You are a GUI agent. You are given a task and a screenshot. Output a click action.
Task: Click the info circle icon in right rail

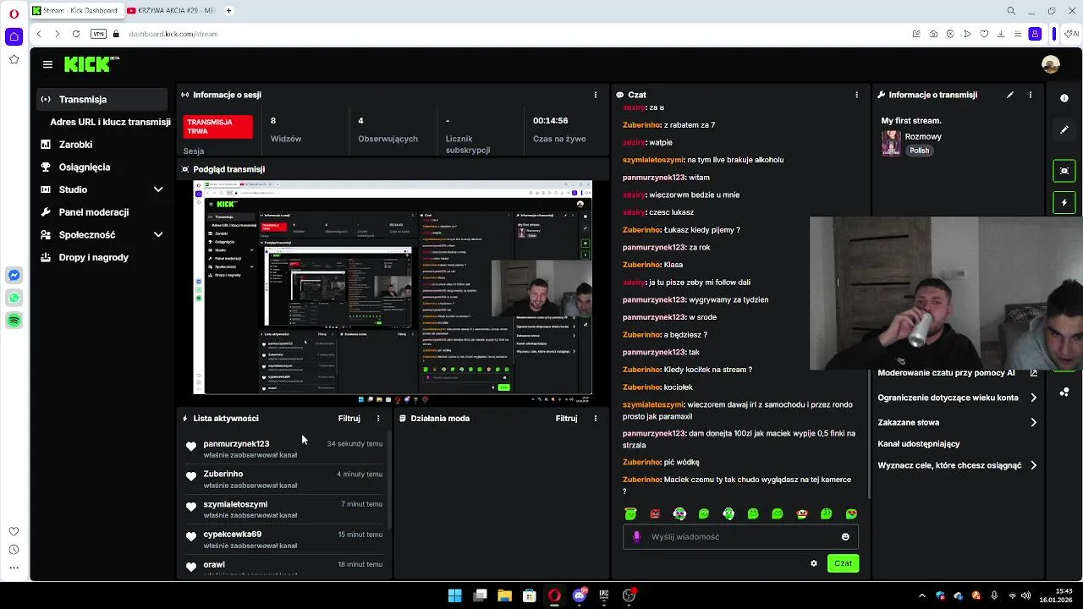pos(1064,98)
